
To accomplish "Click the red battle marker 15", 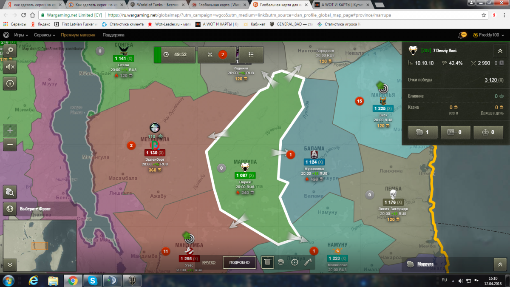I will coord(359,101).
